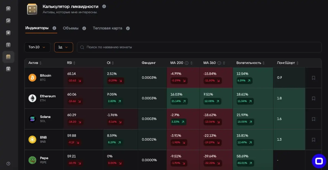Click the info icon beside Тепловая карта
The image size is (328, 170).
[128, 28]
